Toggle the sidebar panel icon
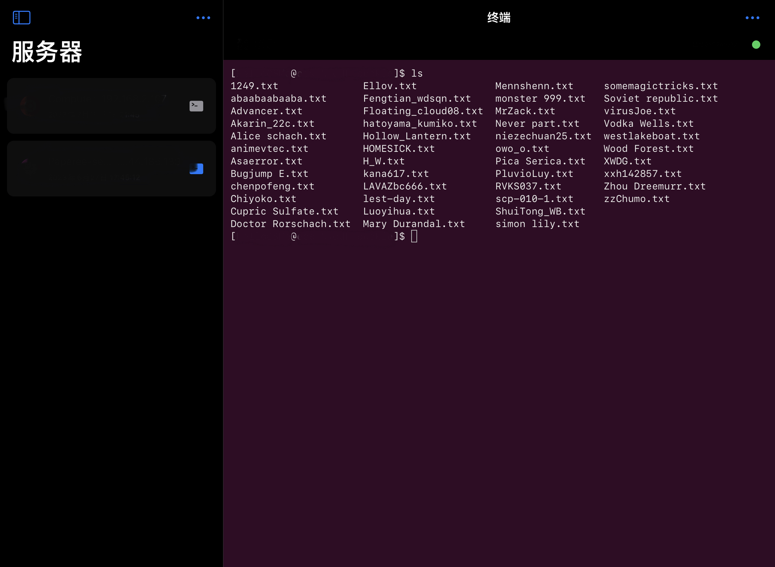775x567 pixels. [22, 17]
